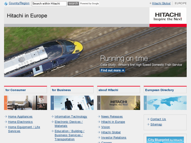Screen dimensions: 191x143
Task: Click the blue arrow on the Business image
Action: [52, 103]
